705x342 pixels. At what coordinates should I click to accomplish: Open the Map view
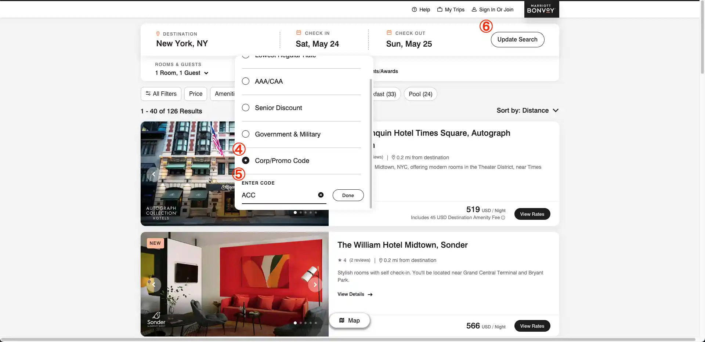[350, 320]
